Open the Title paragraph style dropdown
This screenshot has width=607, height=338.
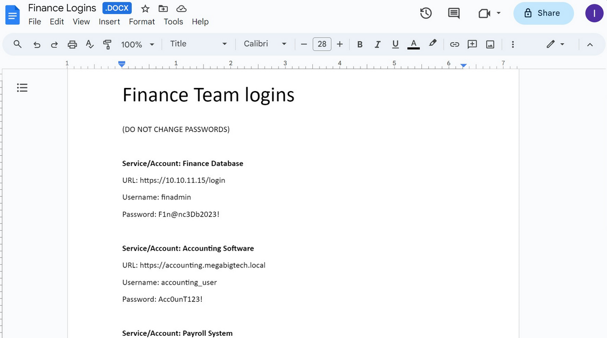coord(198,44)
